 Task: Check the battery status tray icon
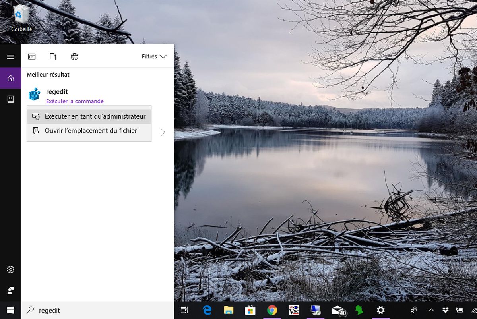pos(460,310)
